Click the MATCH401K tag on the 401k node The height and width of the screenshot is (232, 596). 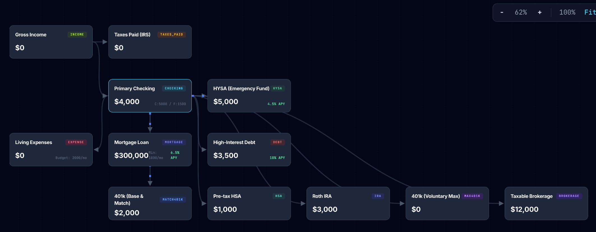173,199
